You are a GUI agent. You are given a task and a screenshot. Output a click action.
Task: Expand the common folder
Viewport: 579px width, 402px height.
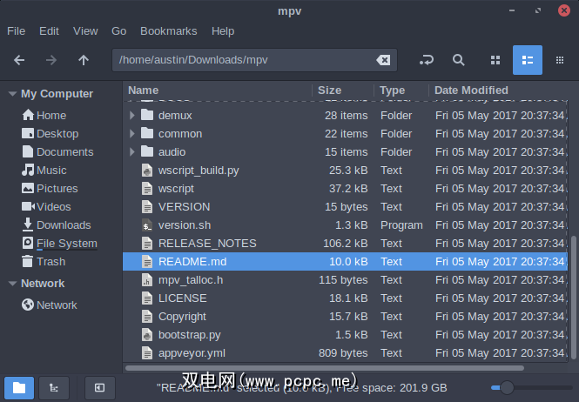(131, 134)
